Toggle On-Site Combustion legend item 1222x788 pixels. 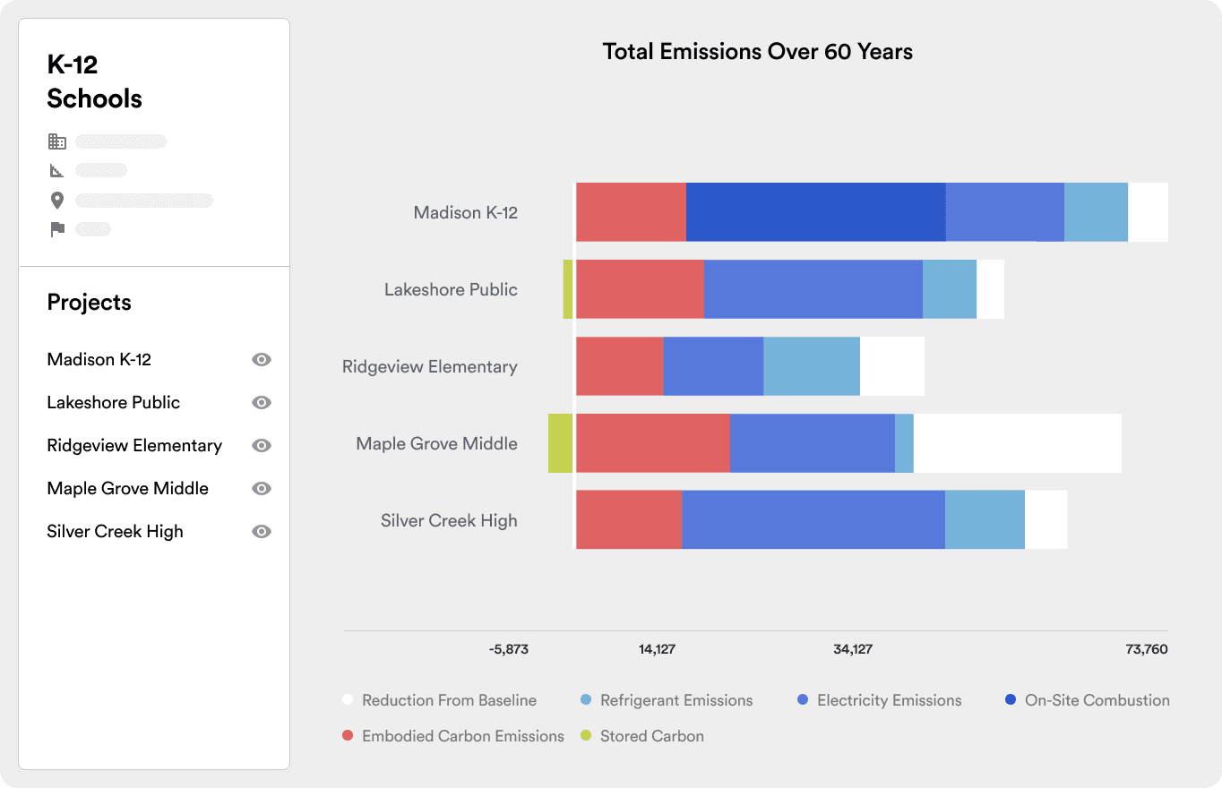click(1088, 700)
